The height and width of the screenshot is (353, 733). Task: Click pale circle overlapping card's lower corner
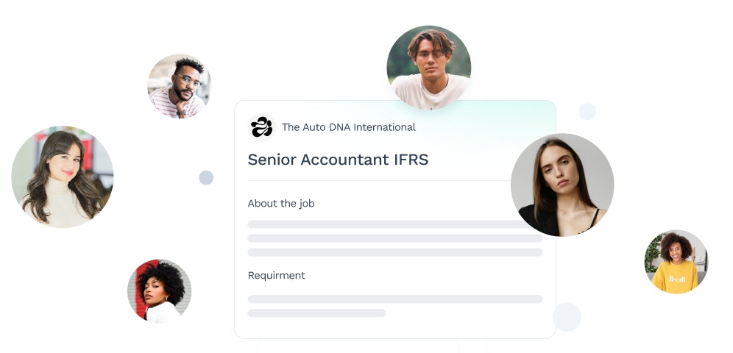567,316
